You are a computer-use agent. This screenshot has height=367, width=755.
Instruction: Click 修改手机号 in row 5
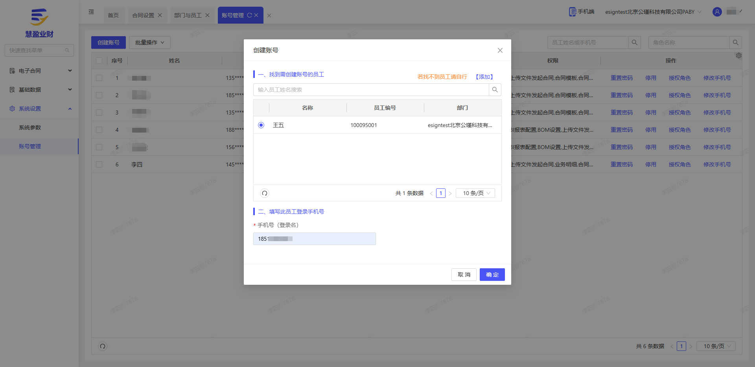(717, 147)
